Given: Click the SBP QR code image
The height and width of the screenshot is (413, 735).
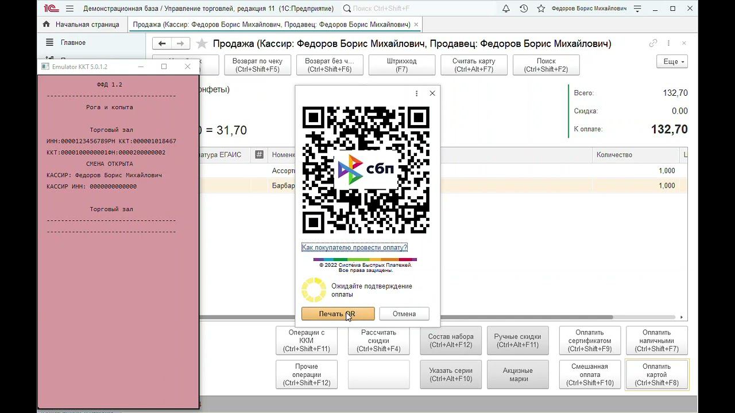Looking at the screenshot, I should click(366, 170).
